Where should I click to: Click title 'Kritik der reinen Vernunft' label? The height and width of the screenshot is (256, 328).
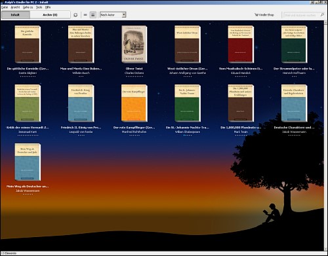coord(28,128)
